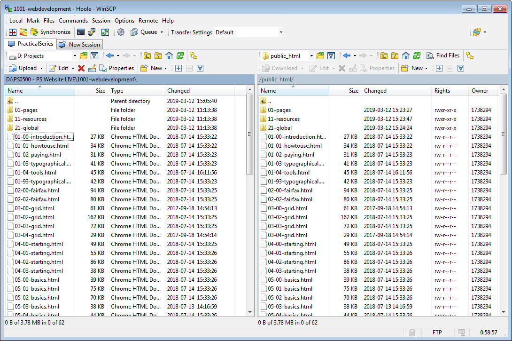This screenshot has width=512, height=341.
Task: Click the remote Open Directory folder icon
Action: (x=320, y=56)
